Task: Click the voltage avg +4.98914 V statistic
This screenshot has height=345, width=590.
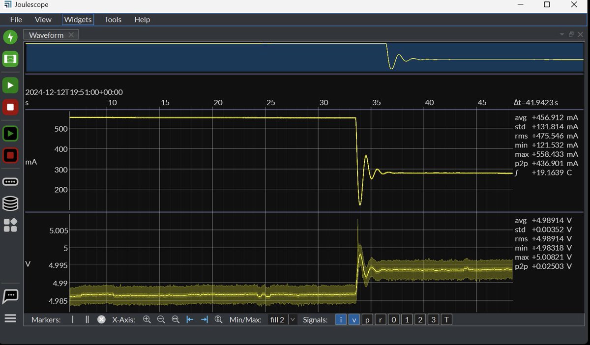Action: pyautogui.click(x=543, y=220)
